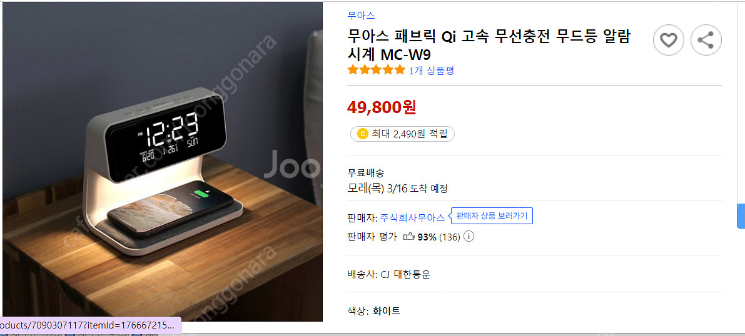Open the 1개 상품평 reviews link
Screen dimensions: 745x336
tap(432, 71)
